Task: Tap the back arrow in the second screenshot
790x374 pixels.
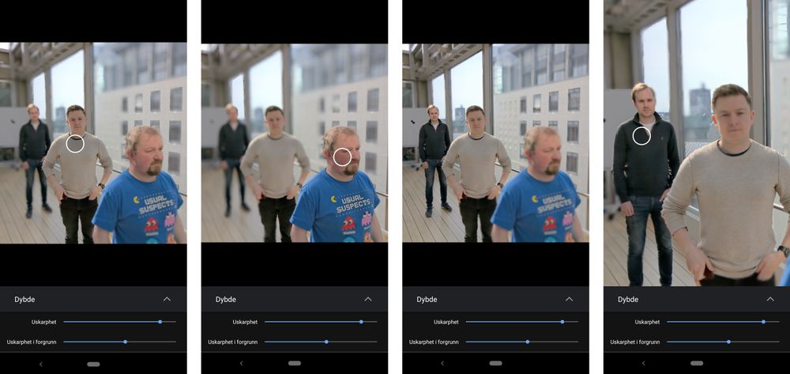Action: tap(241, 364)
